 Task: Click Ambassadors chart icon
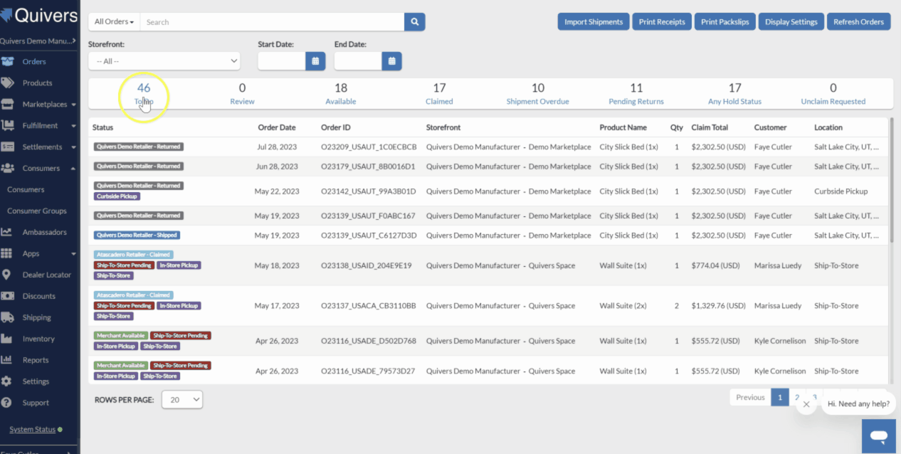coord(6,233)
